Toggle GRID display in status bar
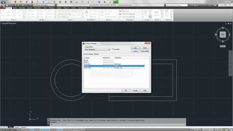Screen dimensions: 233x131 coord(32,130)
